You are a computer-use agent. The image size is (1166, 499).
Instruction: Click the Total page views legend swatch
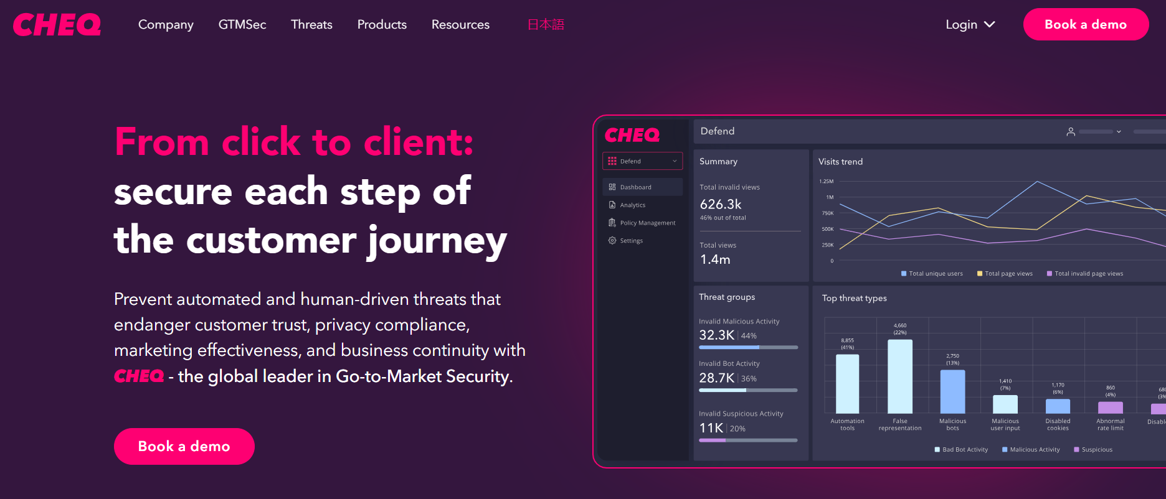coord(980,274)
